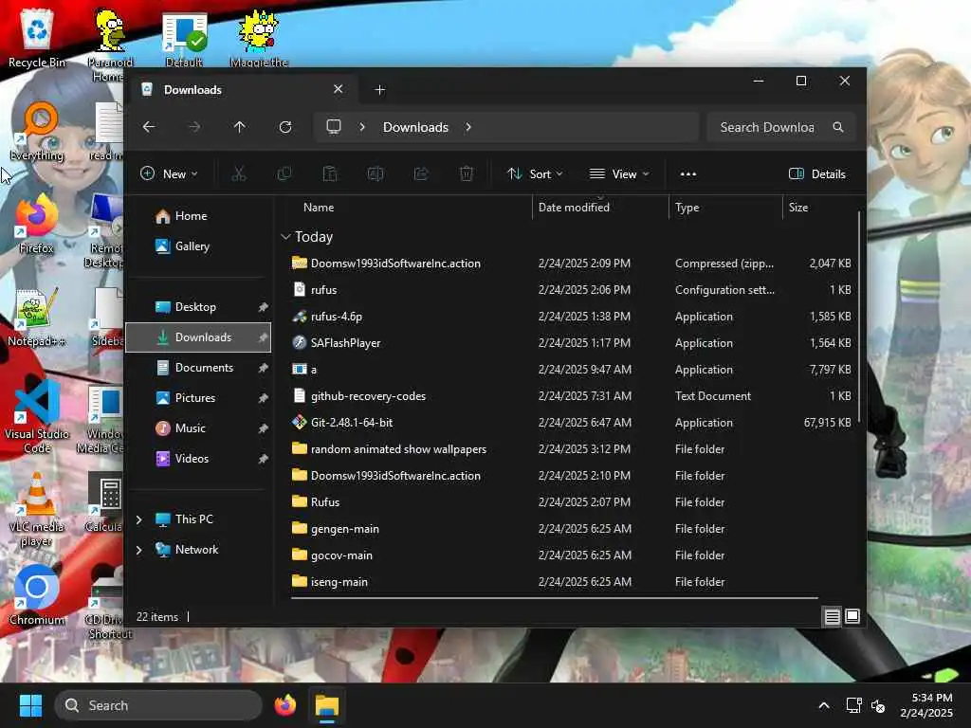The image size is (971, 728).
Task: Show hidden system tray icons
Action: tap(824, 705)
